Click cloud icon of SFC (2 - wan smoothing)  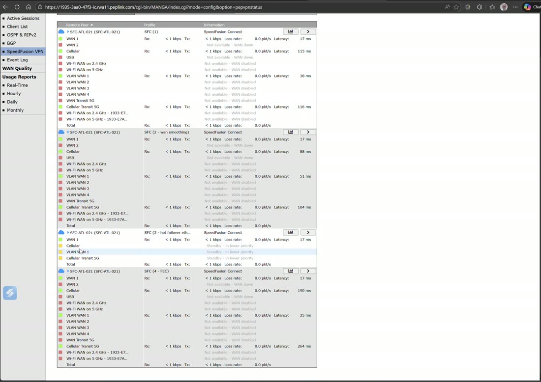61,132
